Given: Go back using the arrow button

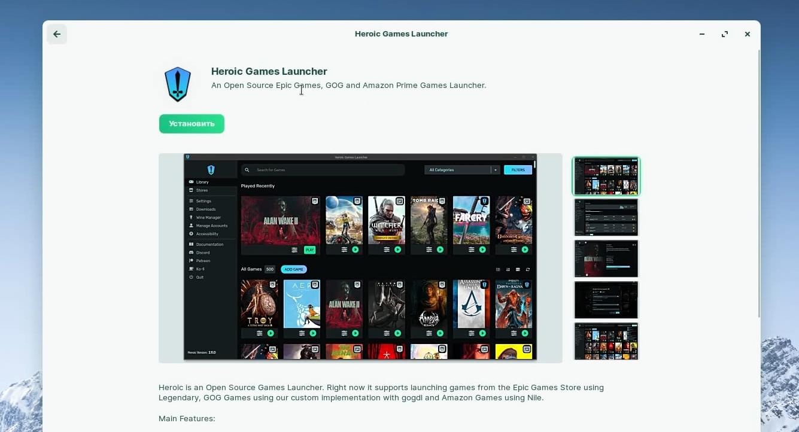Looking at the screenshot, I should (x=57, y=34).
